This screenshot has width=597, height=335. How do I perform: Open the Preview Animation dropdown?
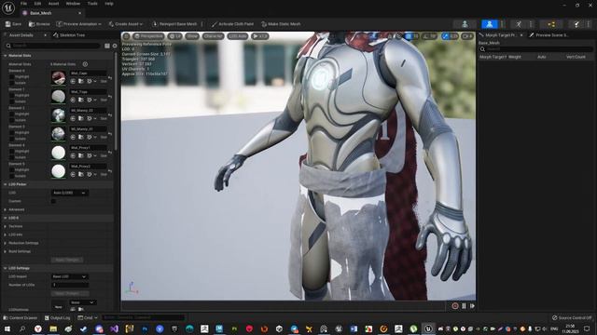(79, 24)
